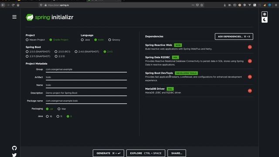Remove Spring Reactive Web dependency
The image size is (279, 157).
point(250,47)
